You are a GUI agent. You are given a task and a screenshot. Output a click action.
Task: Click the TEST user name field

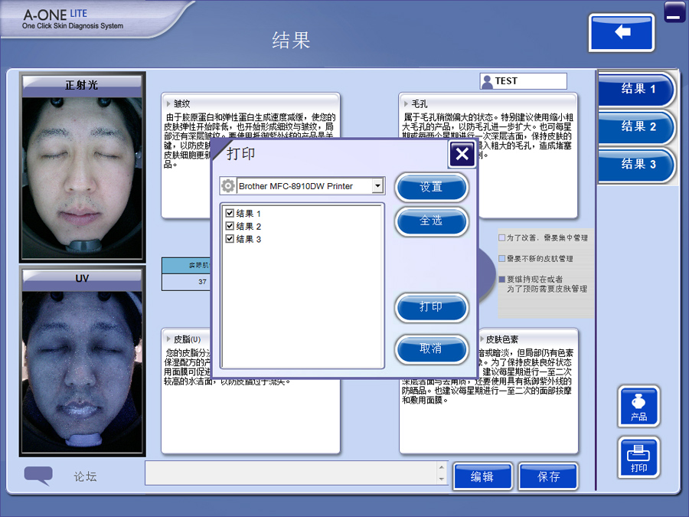coord(524,81)
